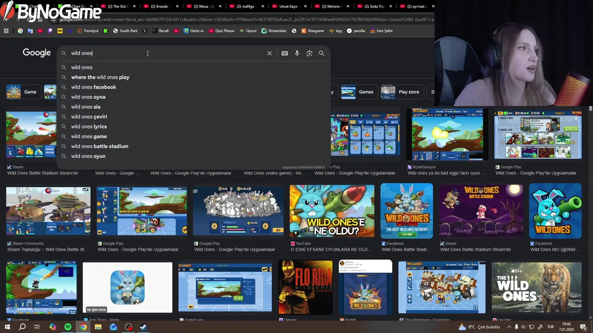Open the Chrome apps grid in the bookmarks bar
The height and width of the screenshot is (333, 593).
6,31
